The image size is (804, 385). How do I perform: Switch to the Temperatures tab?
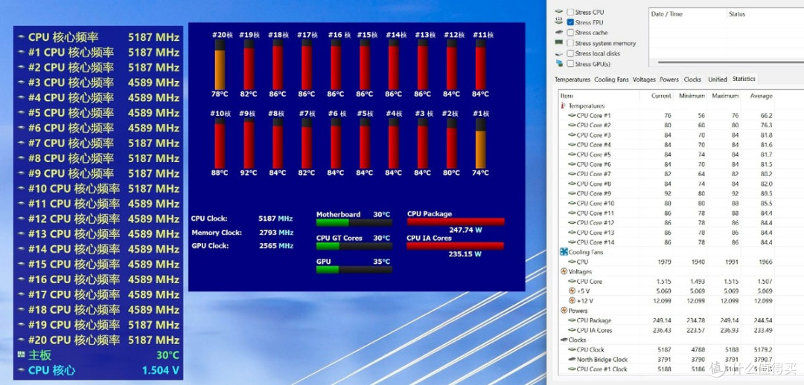click(x=572, y=80)
